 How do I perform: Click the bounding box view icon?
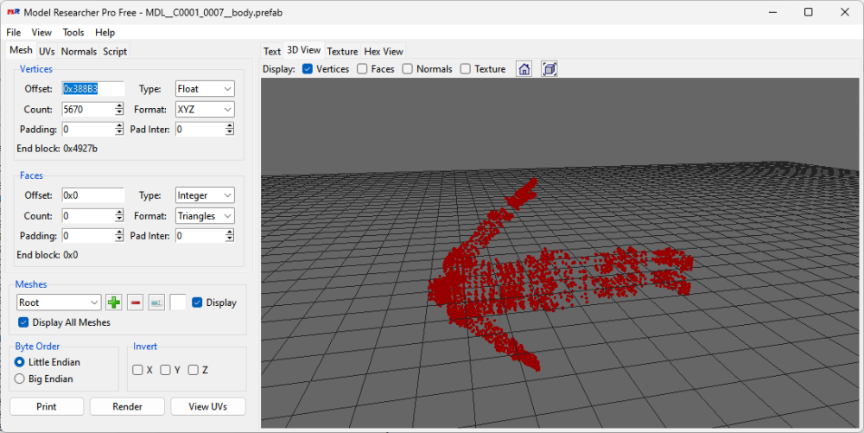tap(550, 69)
